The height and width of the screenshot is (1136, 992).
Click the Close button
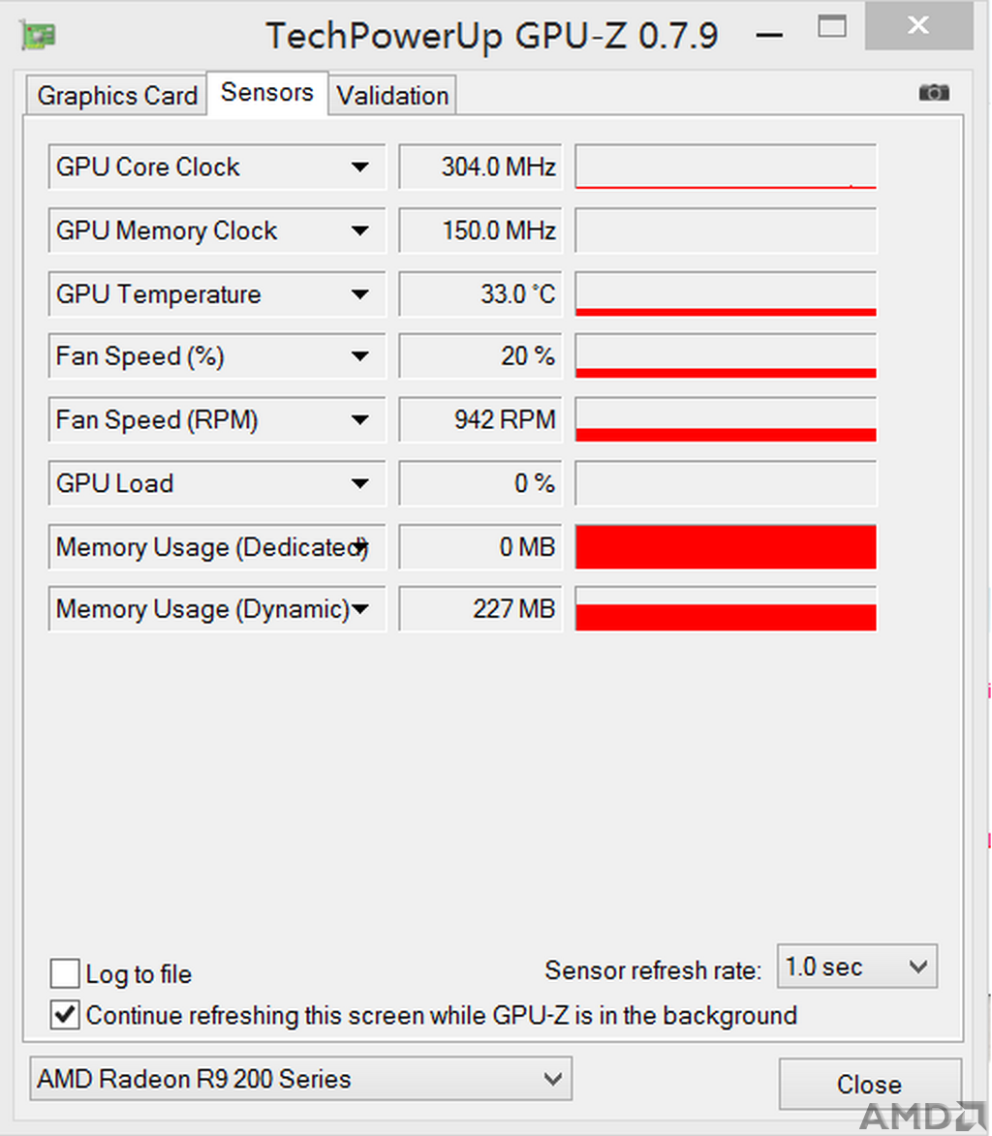870,1084
